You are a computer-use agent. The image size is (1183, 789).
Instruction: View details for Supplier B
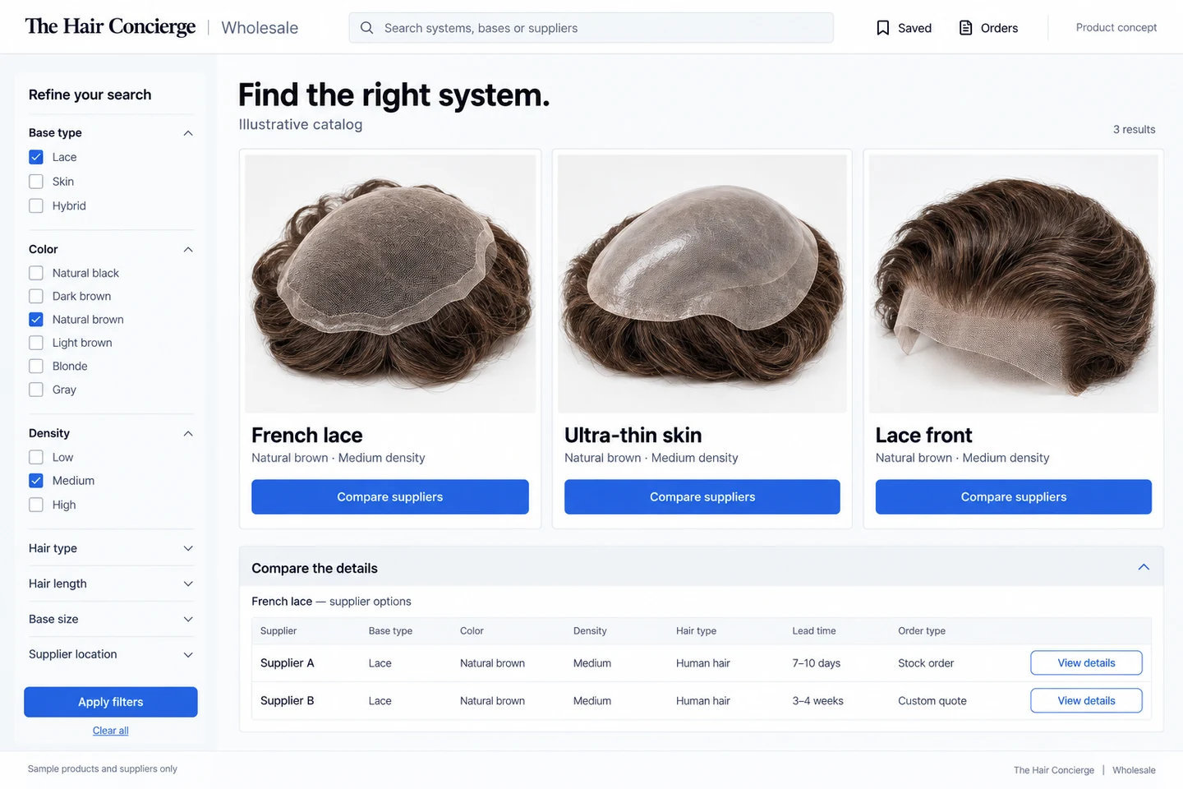[1086, 701]
